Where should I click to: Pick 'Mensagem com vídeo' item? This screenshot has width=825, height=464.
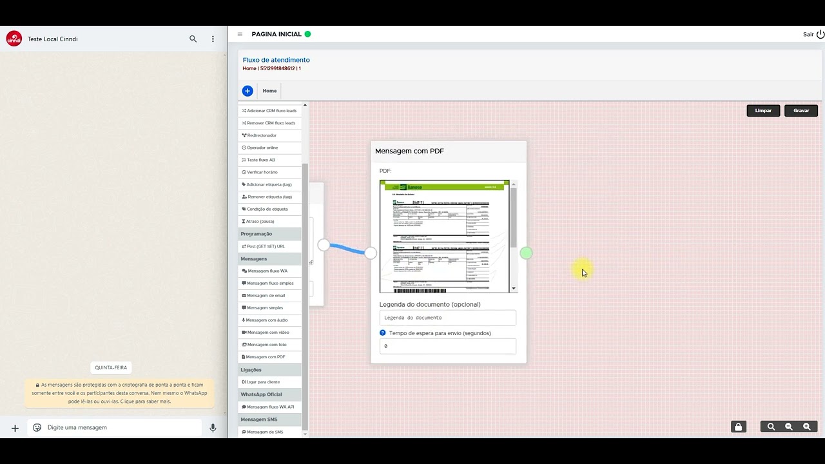pyautogui.click(x=269, y=332)
